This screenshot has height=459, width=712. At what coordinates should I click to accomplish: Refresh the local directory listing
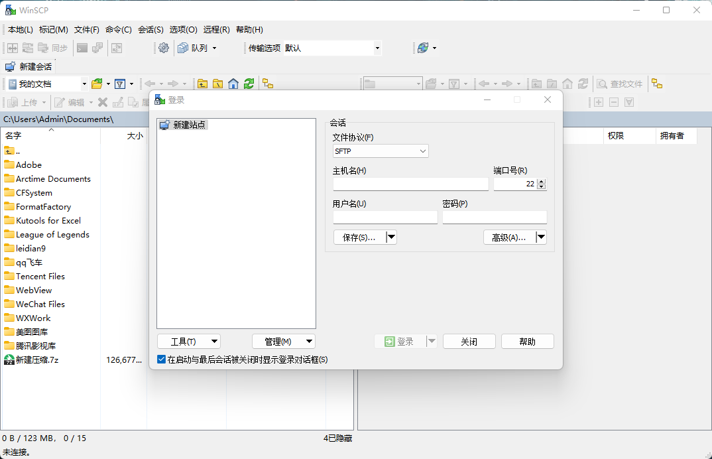coord(249,84)
